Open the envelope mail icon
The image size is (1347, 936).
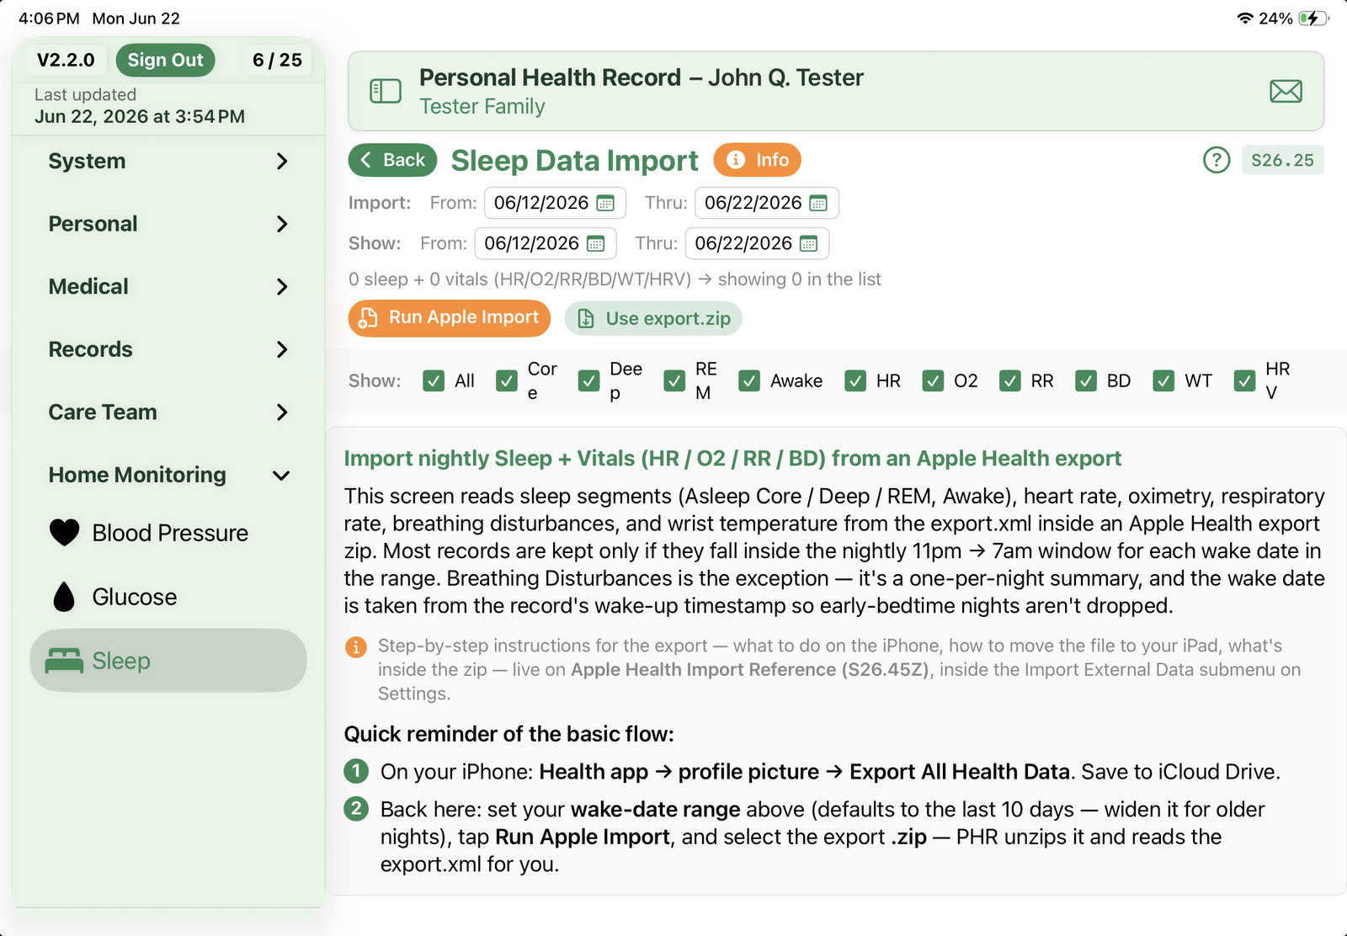coord(1286,91)
